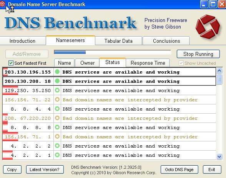
Task: Open the Conclusions tab
Action: pyautogui.click(x=166, y=41)
